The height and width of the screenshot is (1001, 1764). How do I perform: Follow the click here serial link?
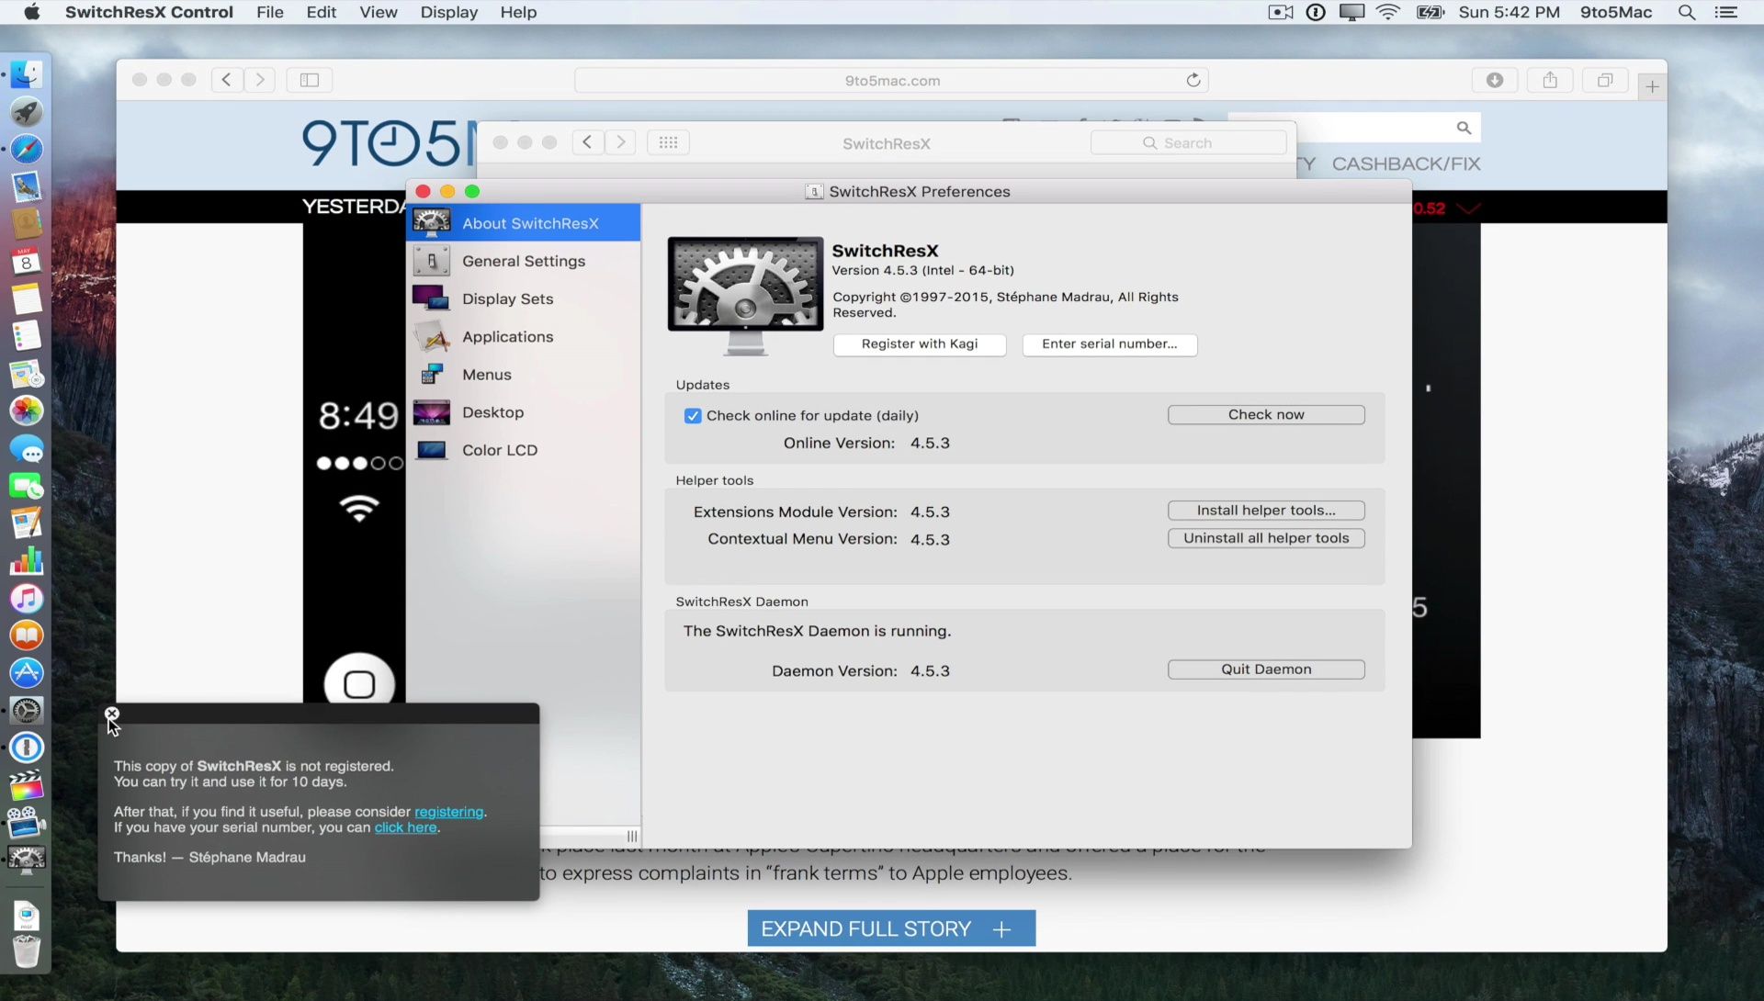tap(405, 827)
